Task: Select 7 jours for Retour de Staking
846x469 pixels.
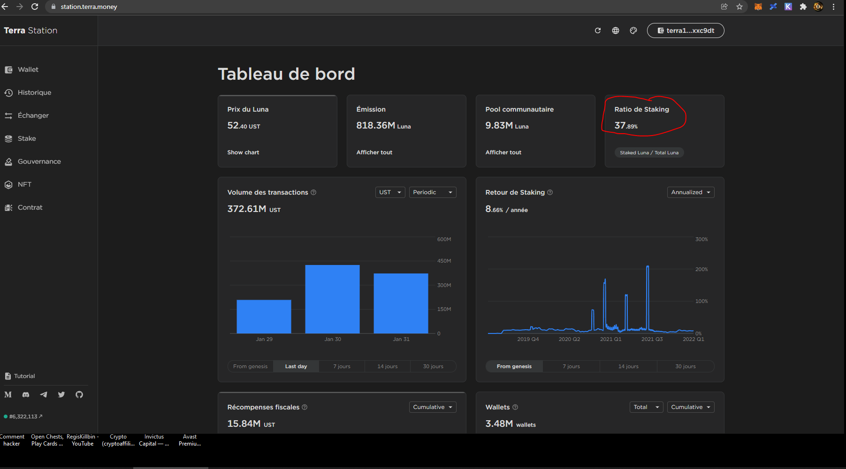Action: pos(572,366)
